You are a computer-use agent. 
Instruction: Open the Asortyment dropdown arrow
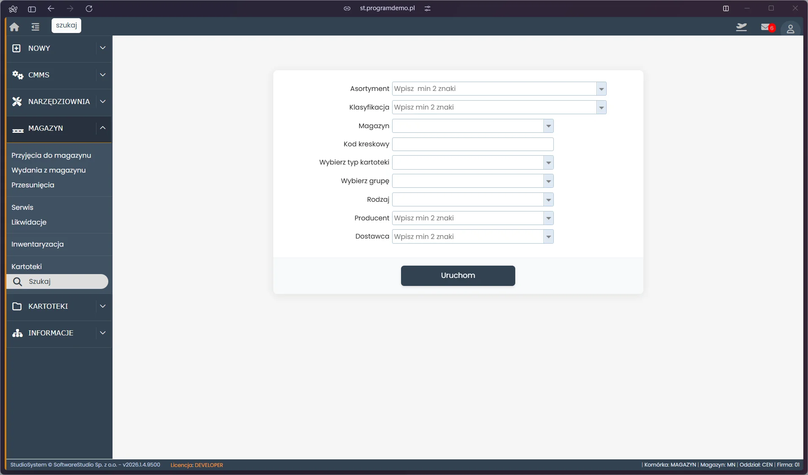(x=601, y=89)
